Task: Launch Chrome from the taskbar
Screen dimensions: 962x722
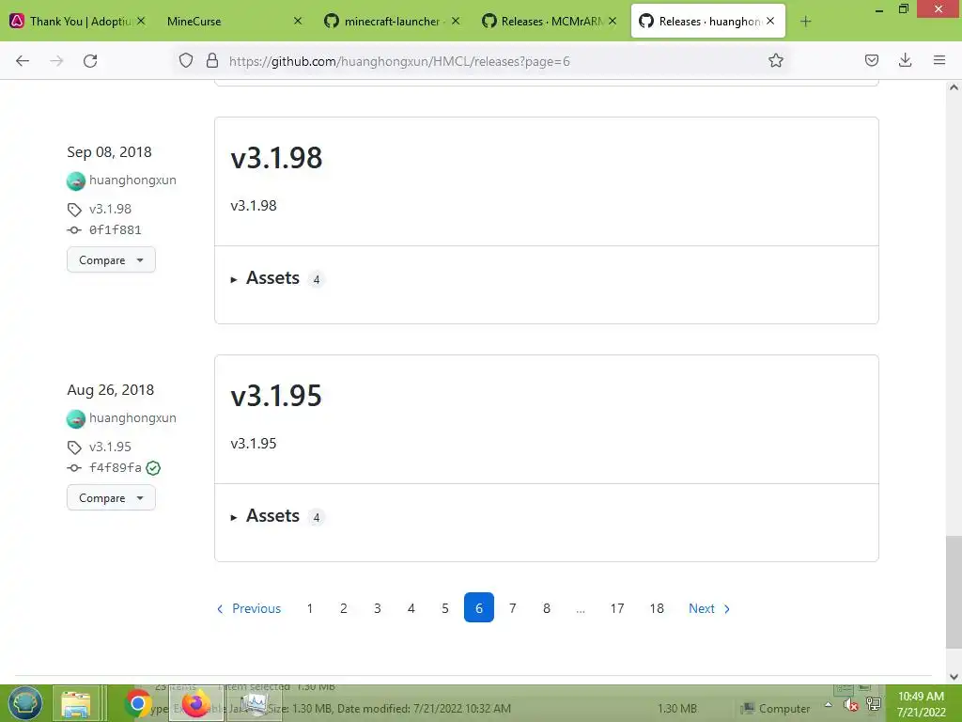Action: pyautogui.click(x=138, y=703)
